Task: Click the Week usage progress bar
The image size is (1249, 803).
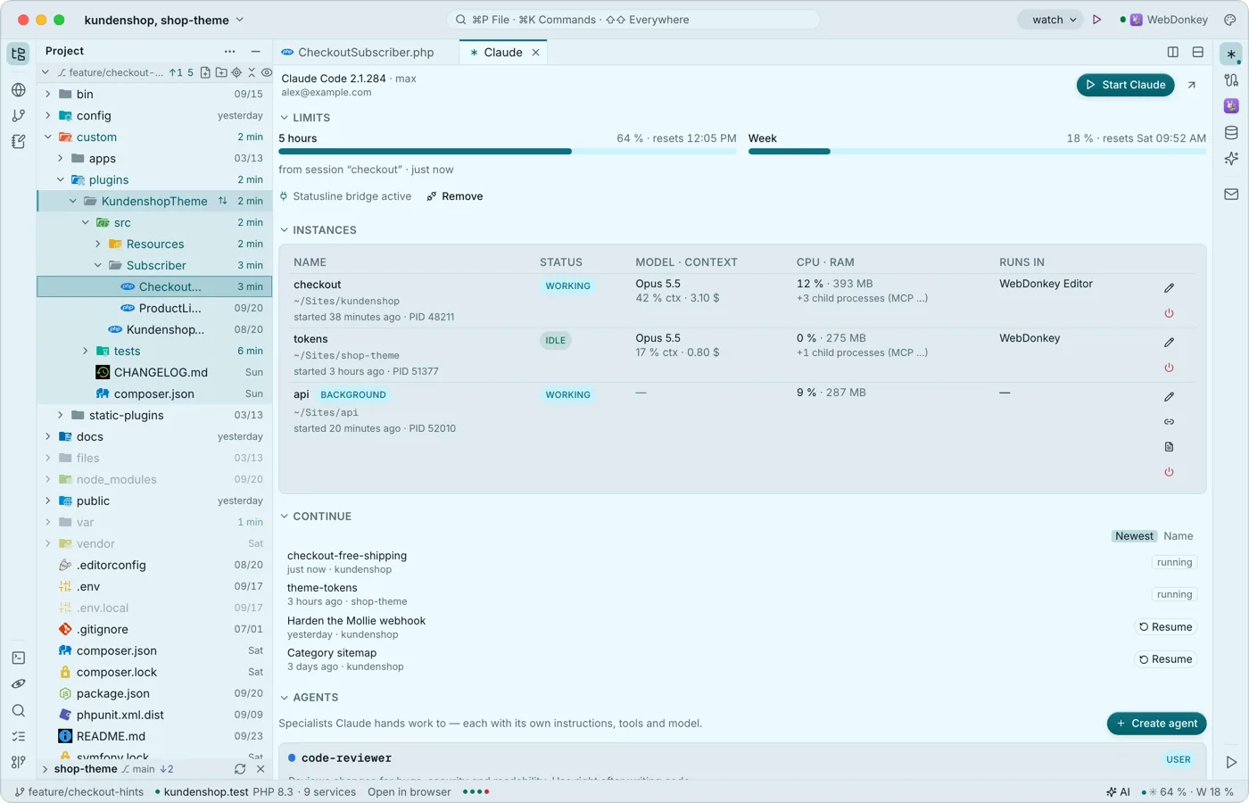Action: coord(977,152)
